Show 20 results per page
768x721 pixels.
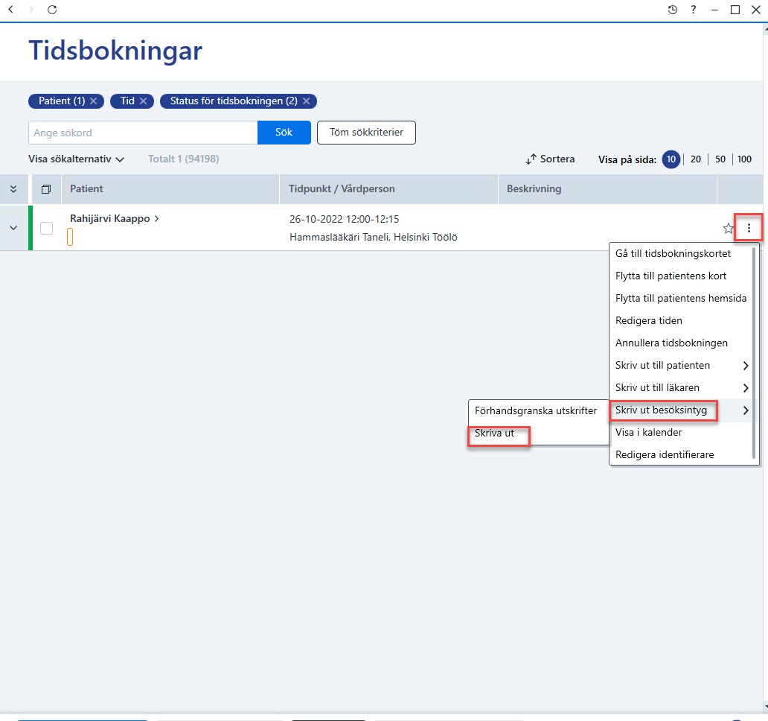coord(696,159)
